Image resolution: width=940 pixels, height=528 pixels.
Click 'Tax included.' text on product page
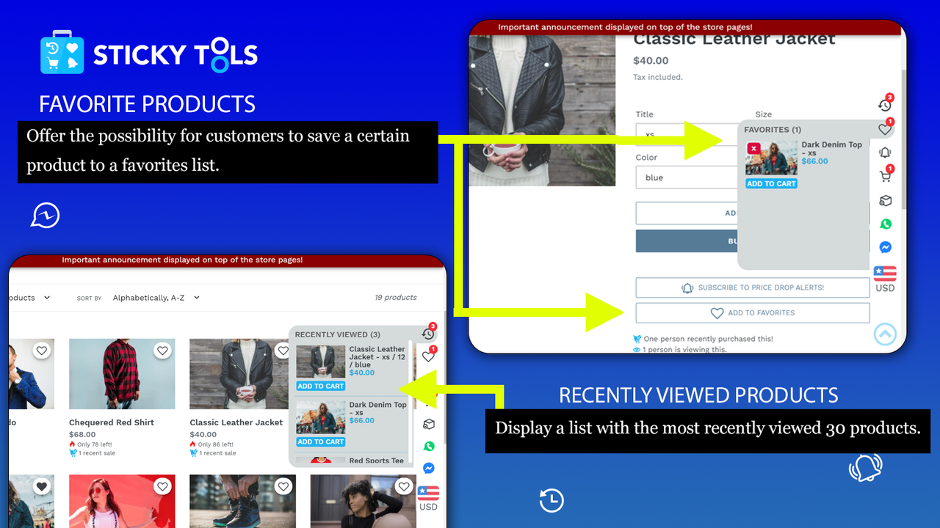point(657,77)
